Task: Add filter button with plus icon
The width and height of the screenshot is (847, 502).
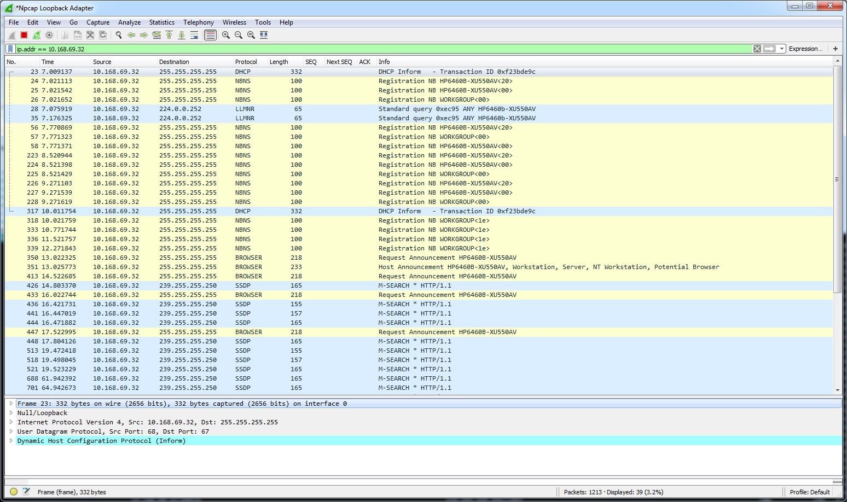Action: point(836,49)
